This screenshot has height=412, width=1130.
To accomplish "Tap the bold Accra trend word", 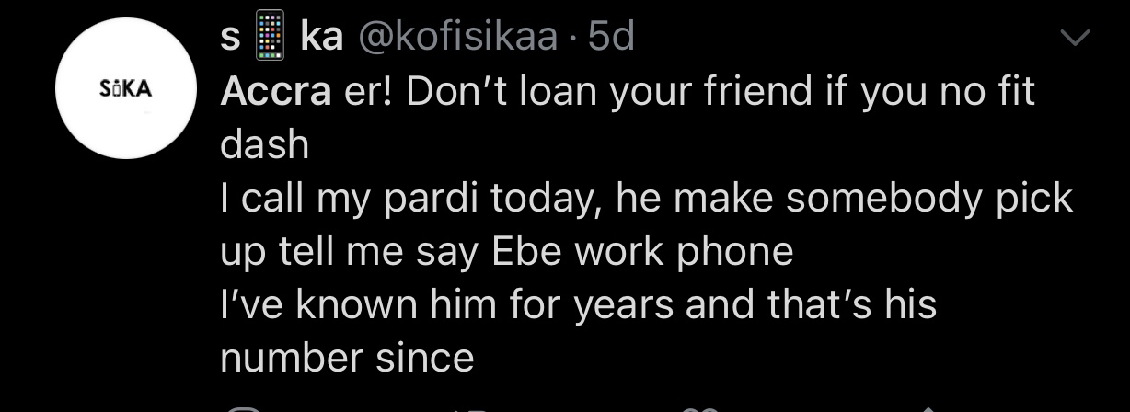I will pyautogui.click(x=275, y=92).
